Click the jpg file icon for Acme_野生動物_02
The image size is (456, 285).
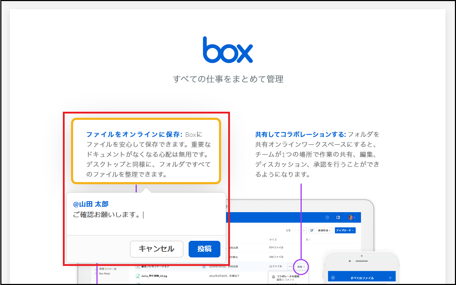click(138, 276)
